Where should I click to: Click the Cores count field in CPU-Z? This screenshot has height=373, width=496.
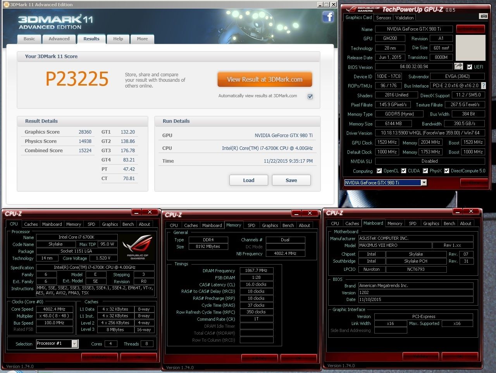click(x=110, y=344)
